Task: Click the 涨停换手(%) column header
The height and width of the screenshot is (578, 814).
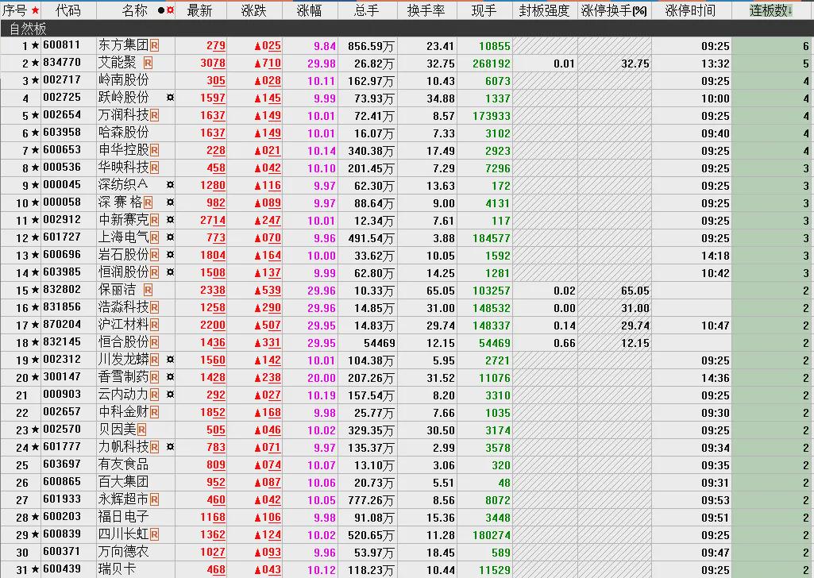Action: pos(614,10)
